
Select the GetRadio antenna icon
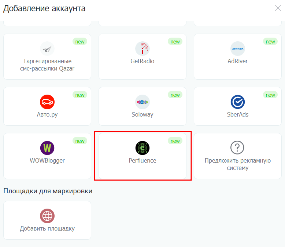point(142,49)
